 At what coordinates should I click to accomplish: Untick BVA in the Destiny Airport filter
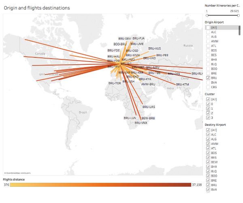pos(208,189)
